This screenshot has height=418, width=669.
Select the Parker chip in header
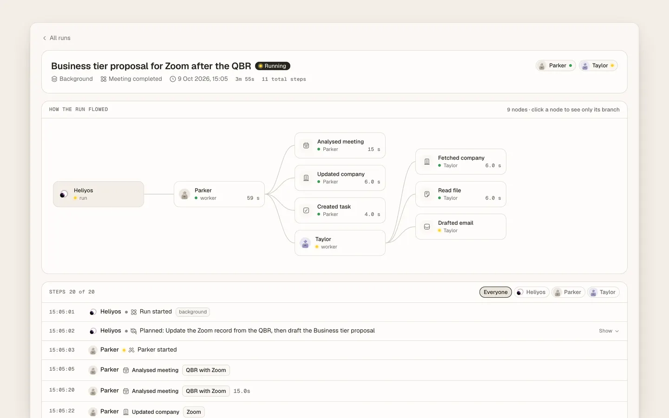(556, 65)
